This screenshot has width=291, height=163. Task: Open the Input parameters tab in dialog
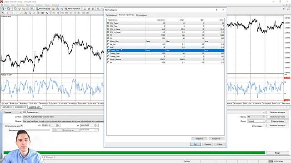126,15
